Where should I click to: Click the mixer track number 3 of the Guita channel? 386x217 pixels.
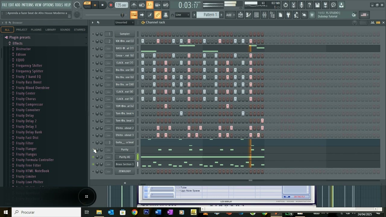109,143
